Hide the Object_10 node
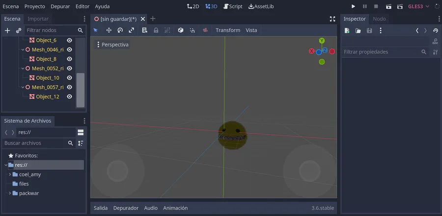 pyautogui.click(x=69, y=77)
